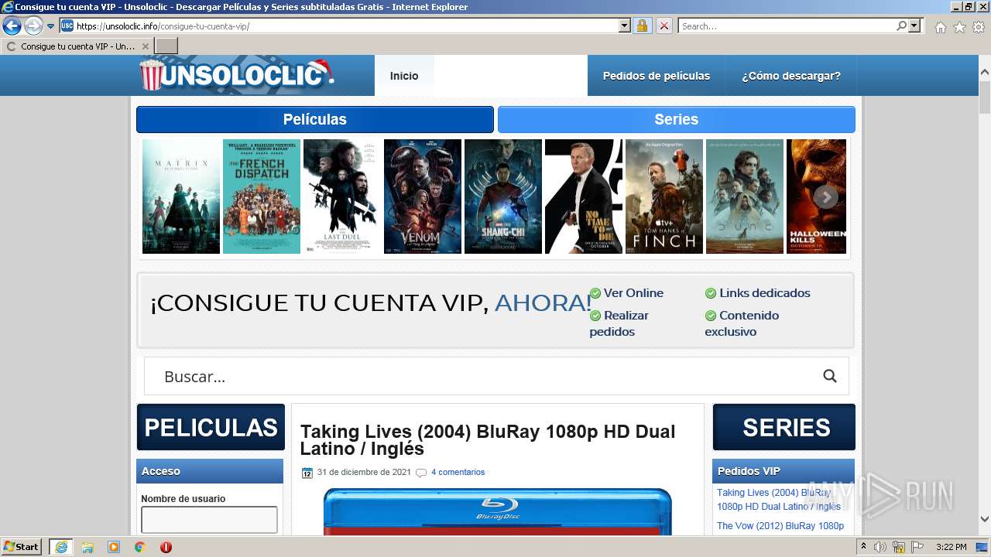Click the magnifier search icon in toolbar

[x=901, y=26]
